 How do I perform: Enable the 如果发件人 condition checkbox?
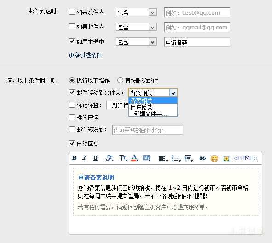(x=72, y=12)
